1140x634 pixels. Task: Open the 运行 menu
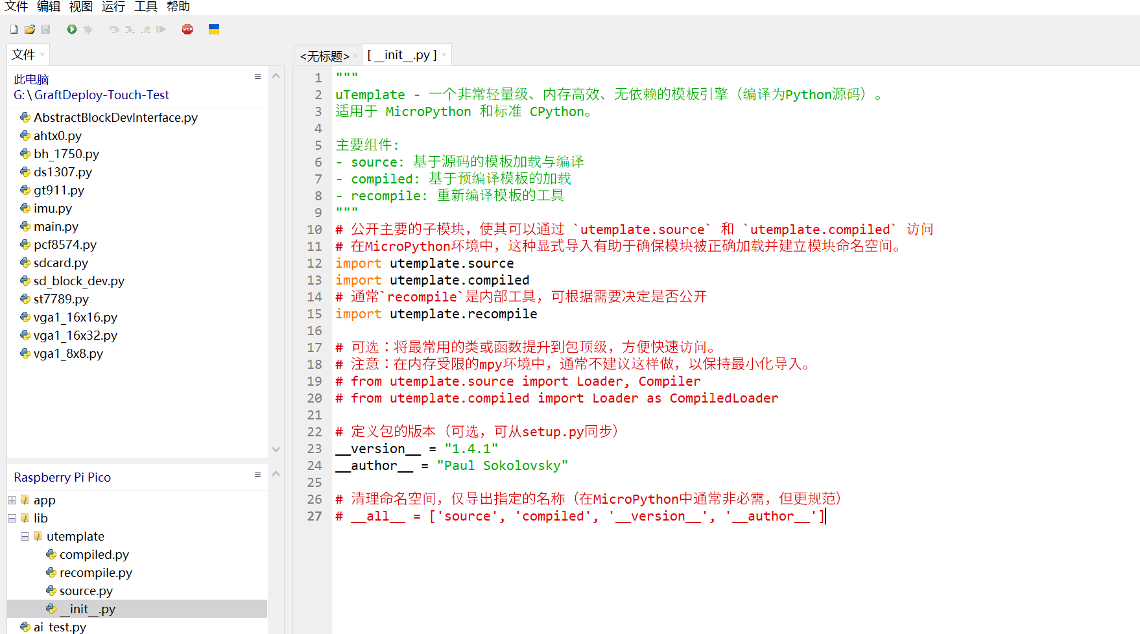coord(113,6)
